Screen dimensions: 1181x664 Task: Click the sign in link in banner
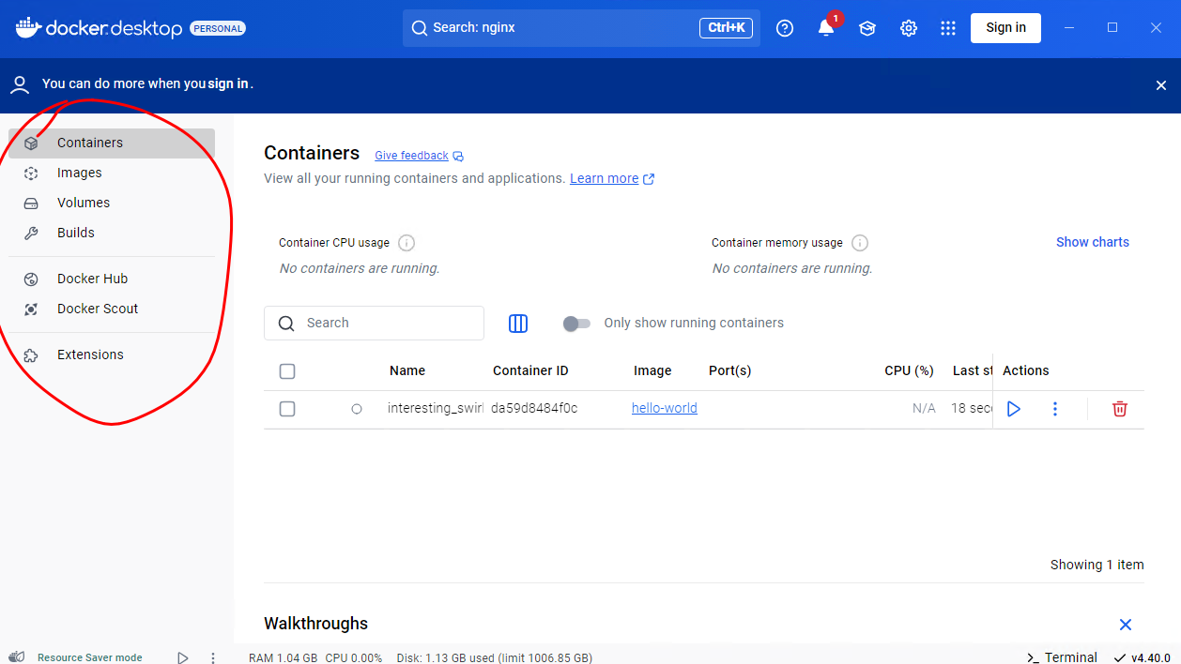(228, 84)
